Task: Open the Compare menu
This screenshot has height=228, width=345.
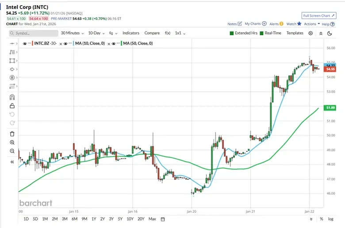Action: coord(152,33)
